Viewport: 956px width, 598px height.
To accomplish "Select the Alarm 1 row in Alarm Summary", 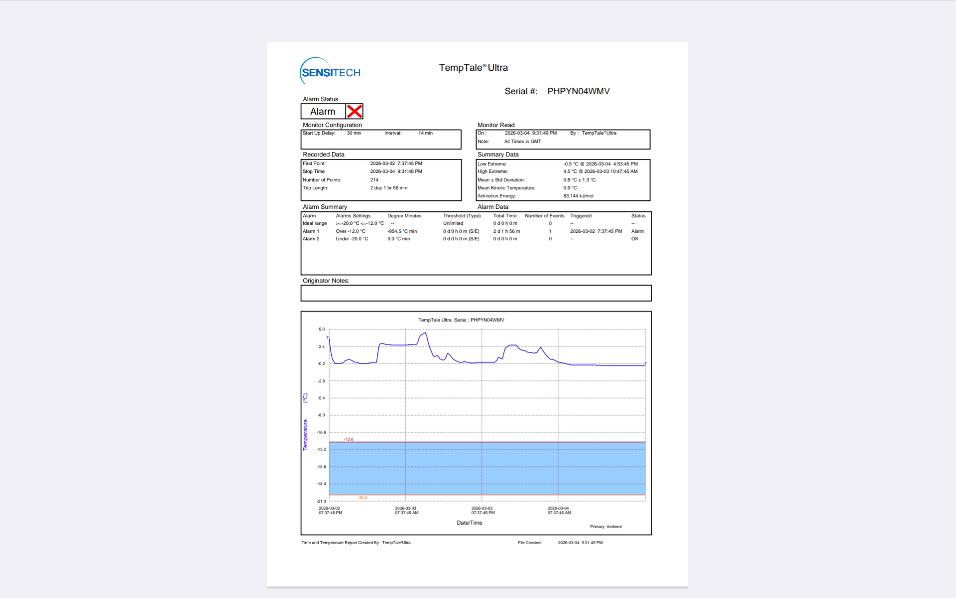I will (x=311, y=231).
